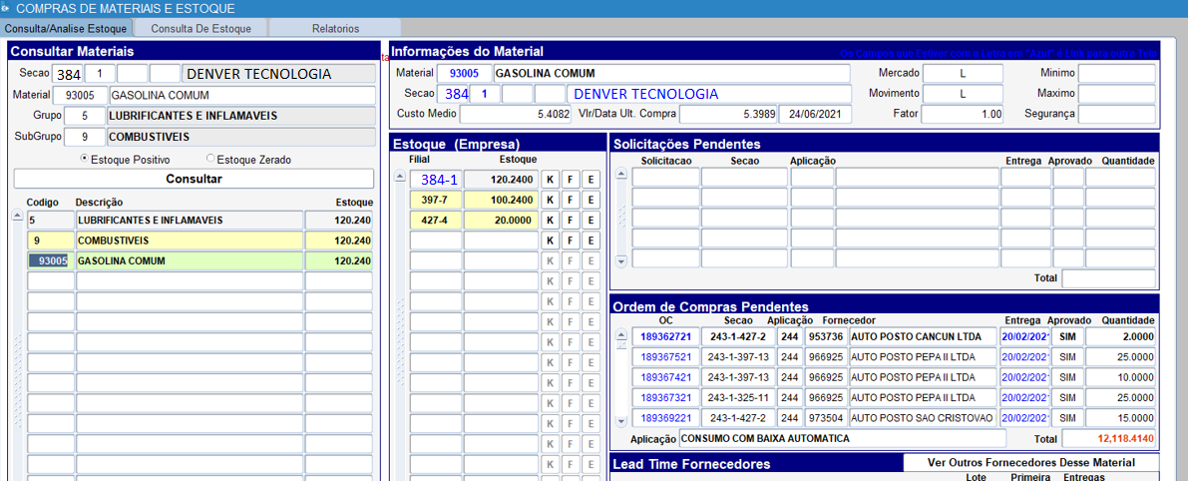Click the Maximo field
This screenshot has width=1188, height=481.
click(1117, 94)
